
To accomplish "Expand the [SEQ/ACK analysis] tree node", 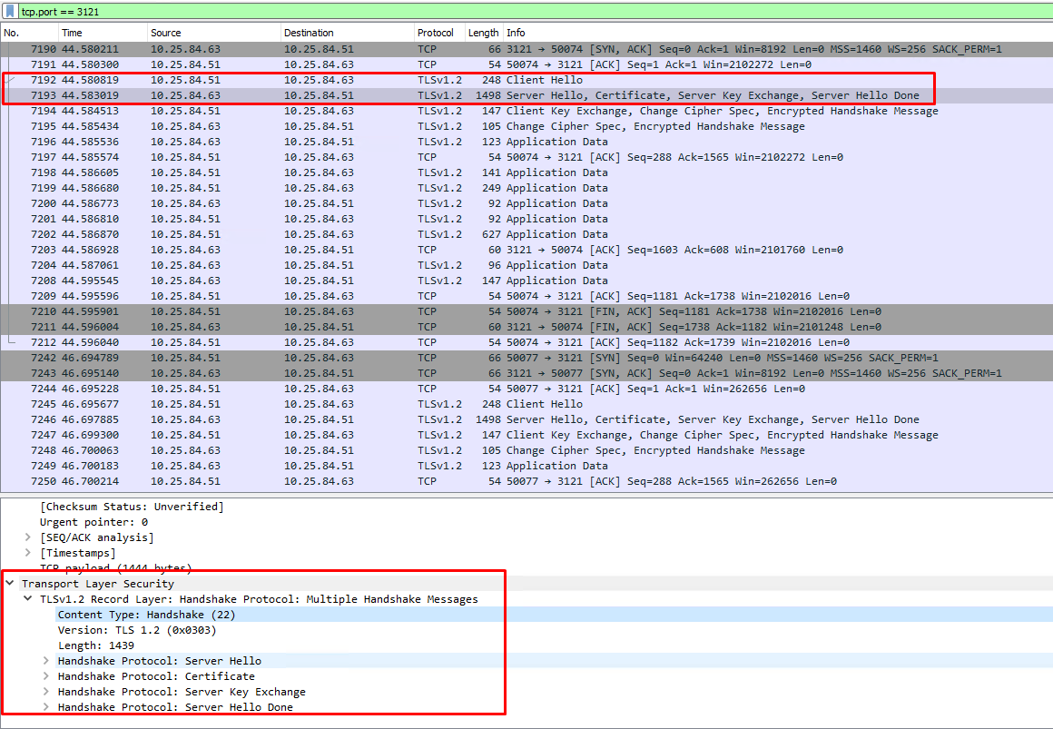I will point(28,537).
